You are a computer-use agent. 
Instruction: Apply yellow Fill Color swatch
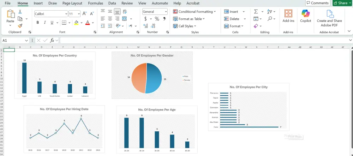(x=76, y=23)
